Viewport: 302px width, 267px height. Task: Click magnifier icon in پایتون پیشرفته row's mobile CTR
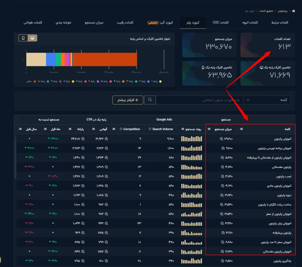coord(106,233)
